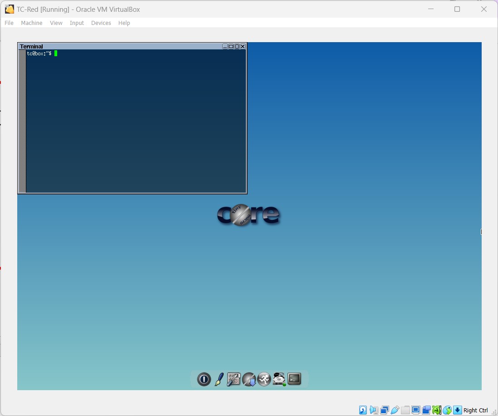Click the shared folders status bar icon

point(405,410)
